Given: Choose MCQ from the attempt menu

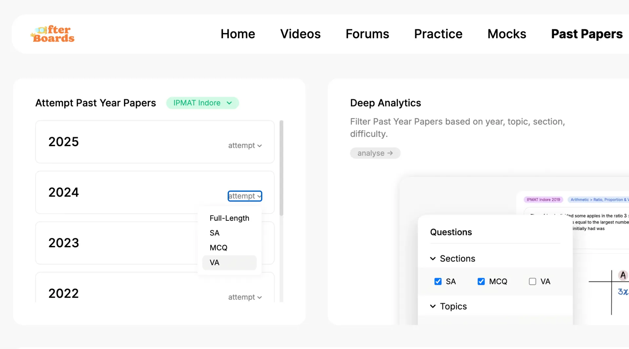Looking at the screenshot, I should (229, 248).
